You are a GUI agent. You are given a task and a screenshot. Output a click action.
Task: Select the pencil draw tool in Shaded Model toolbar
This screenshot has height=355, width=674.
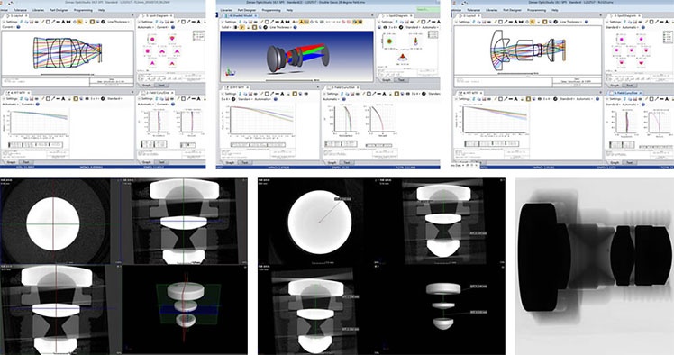(262, 22)
